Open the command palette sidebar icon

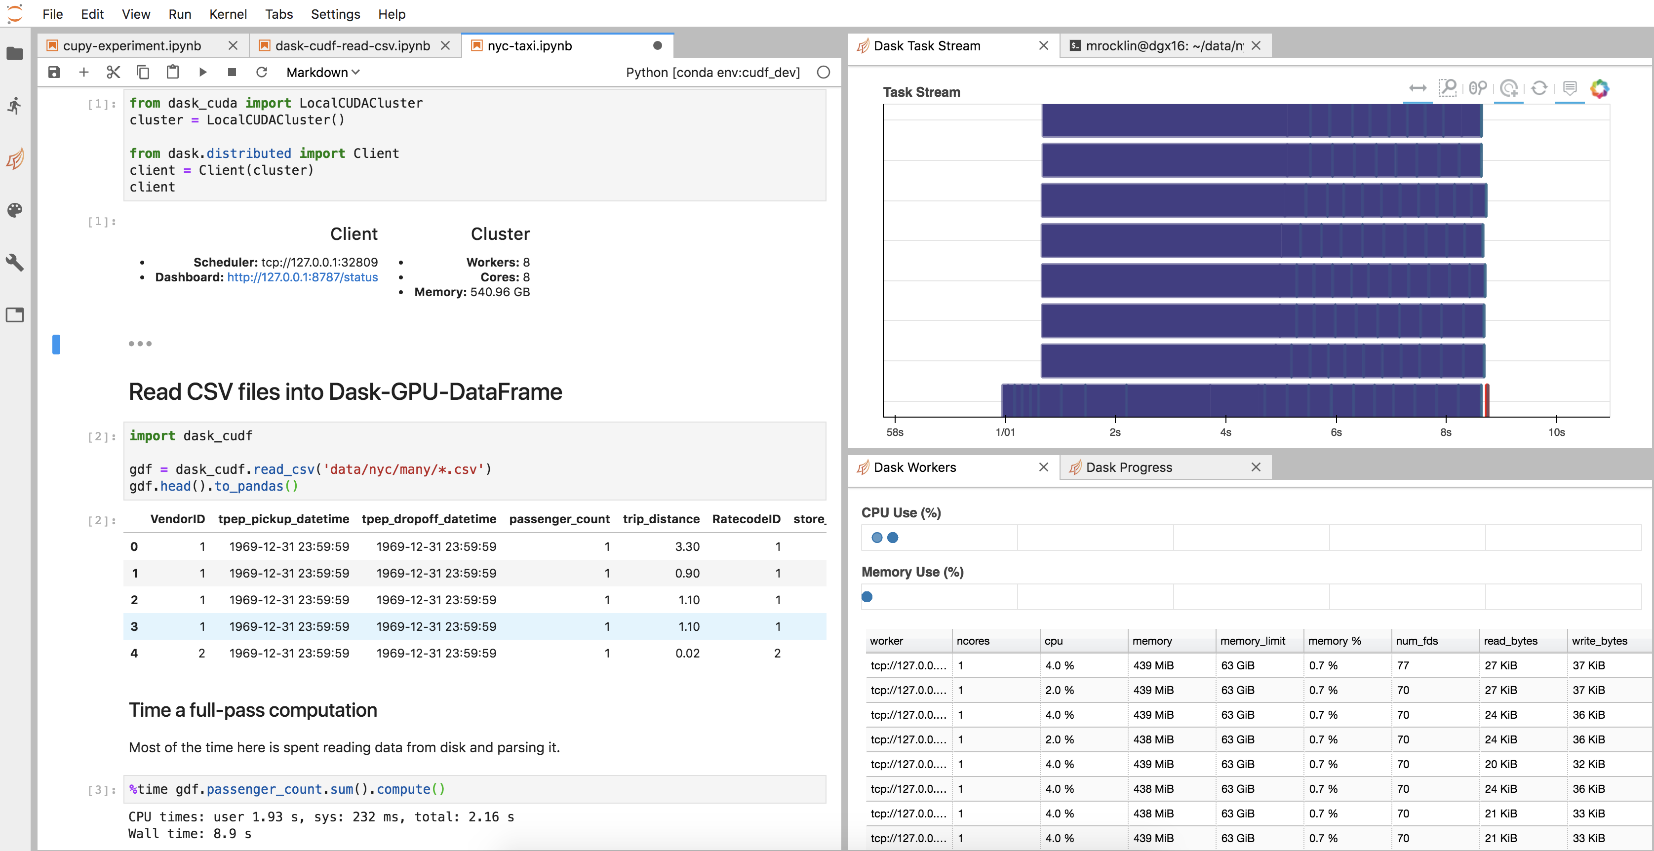click(14, 210)
